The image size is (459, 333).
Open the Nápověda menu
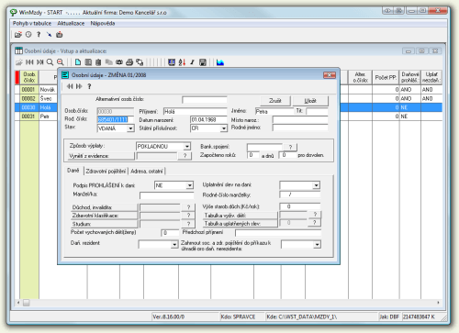point(103,24)
